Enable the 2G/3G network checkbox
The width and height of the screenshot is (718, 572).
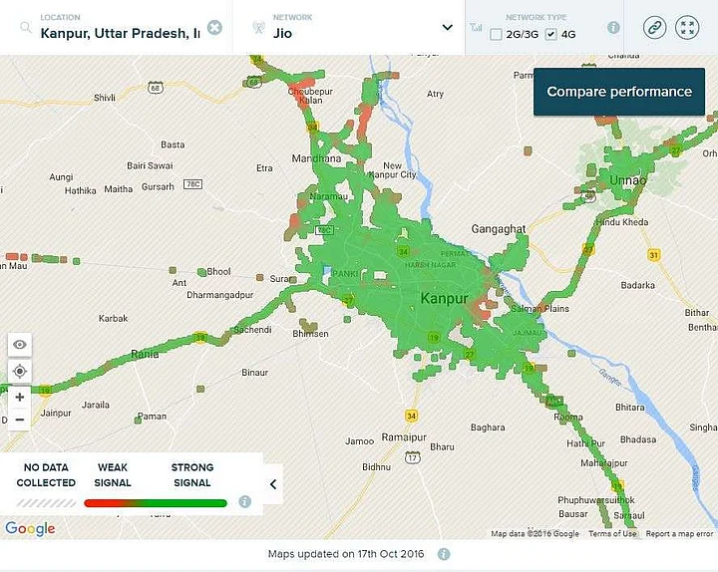(497, 35)
